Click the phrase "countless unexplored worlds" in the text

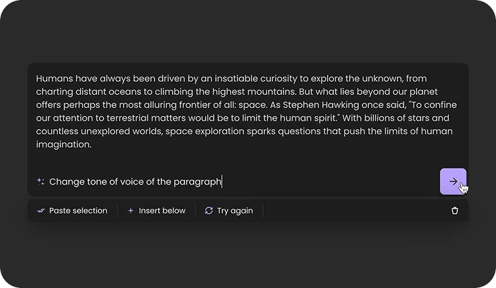click(x=98, y=132)
